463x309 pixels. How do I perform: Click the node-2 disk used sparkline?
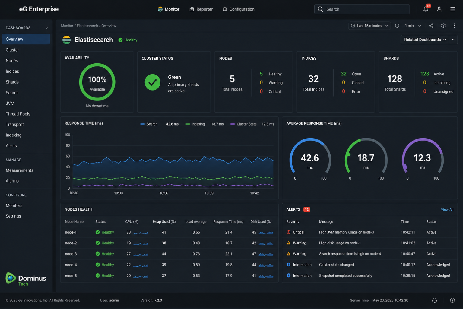click(x=266, y=243)
